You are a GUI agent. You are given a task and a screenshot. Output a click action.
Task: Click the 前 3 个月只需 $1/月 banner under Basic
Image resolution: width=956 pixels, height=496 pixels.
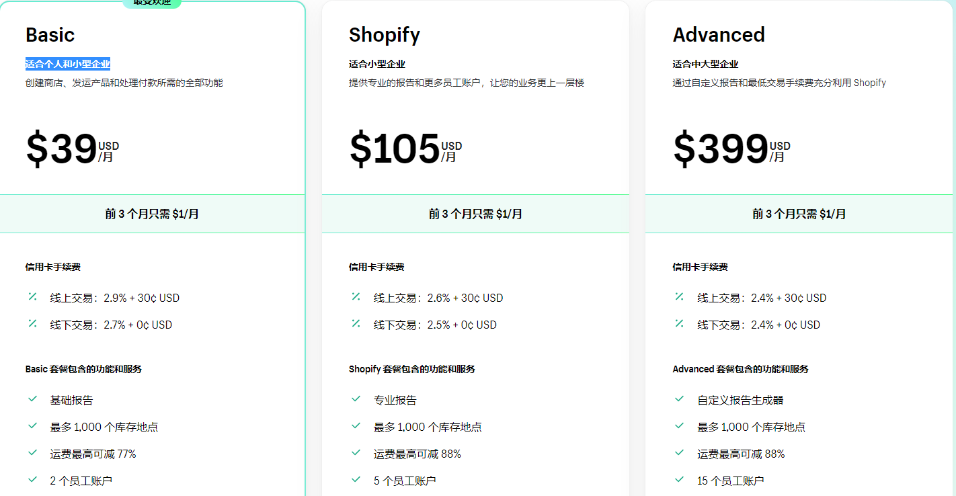[153, 213]
